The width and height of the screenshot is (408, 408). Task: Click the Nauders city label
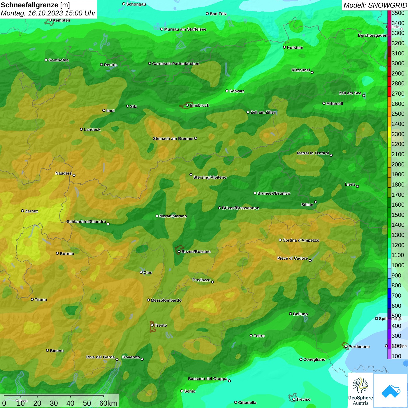coord(64,173)
